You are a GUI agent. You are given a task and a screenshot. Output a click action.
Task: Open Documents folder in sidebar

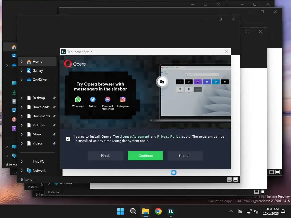click(41, 116)
